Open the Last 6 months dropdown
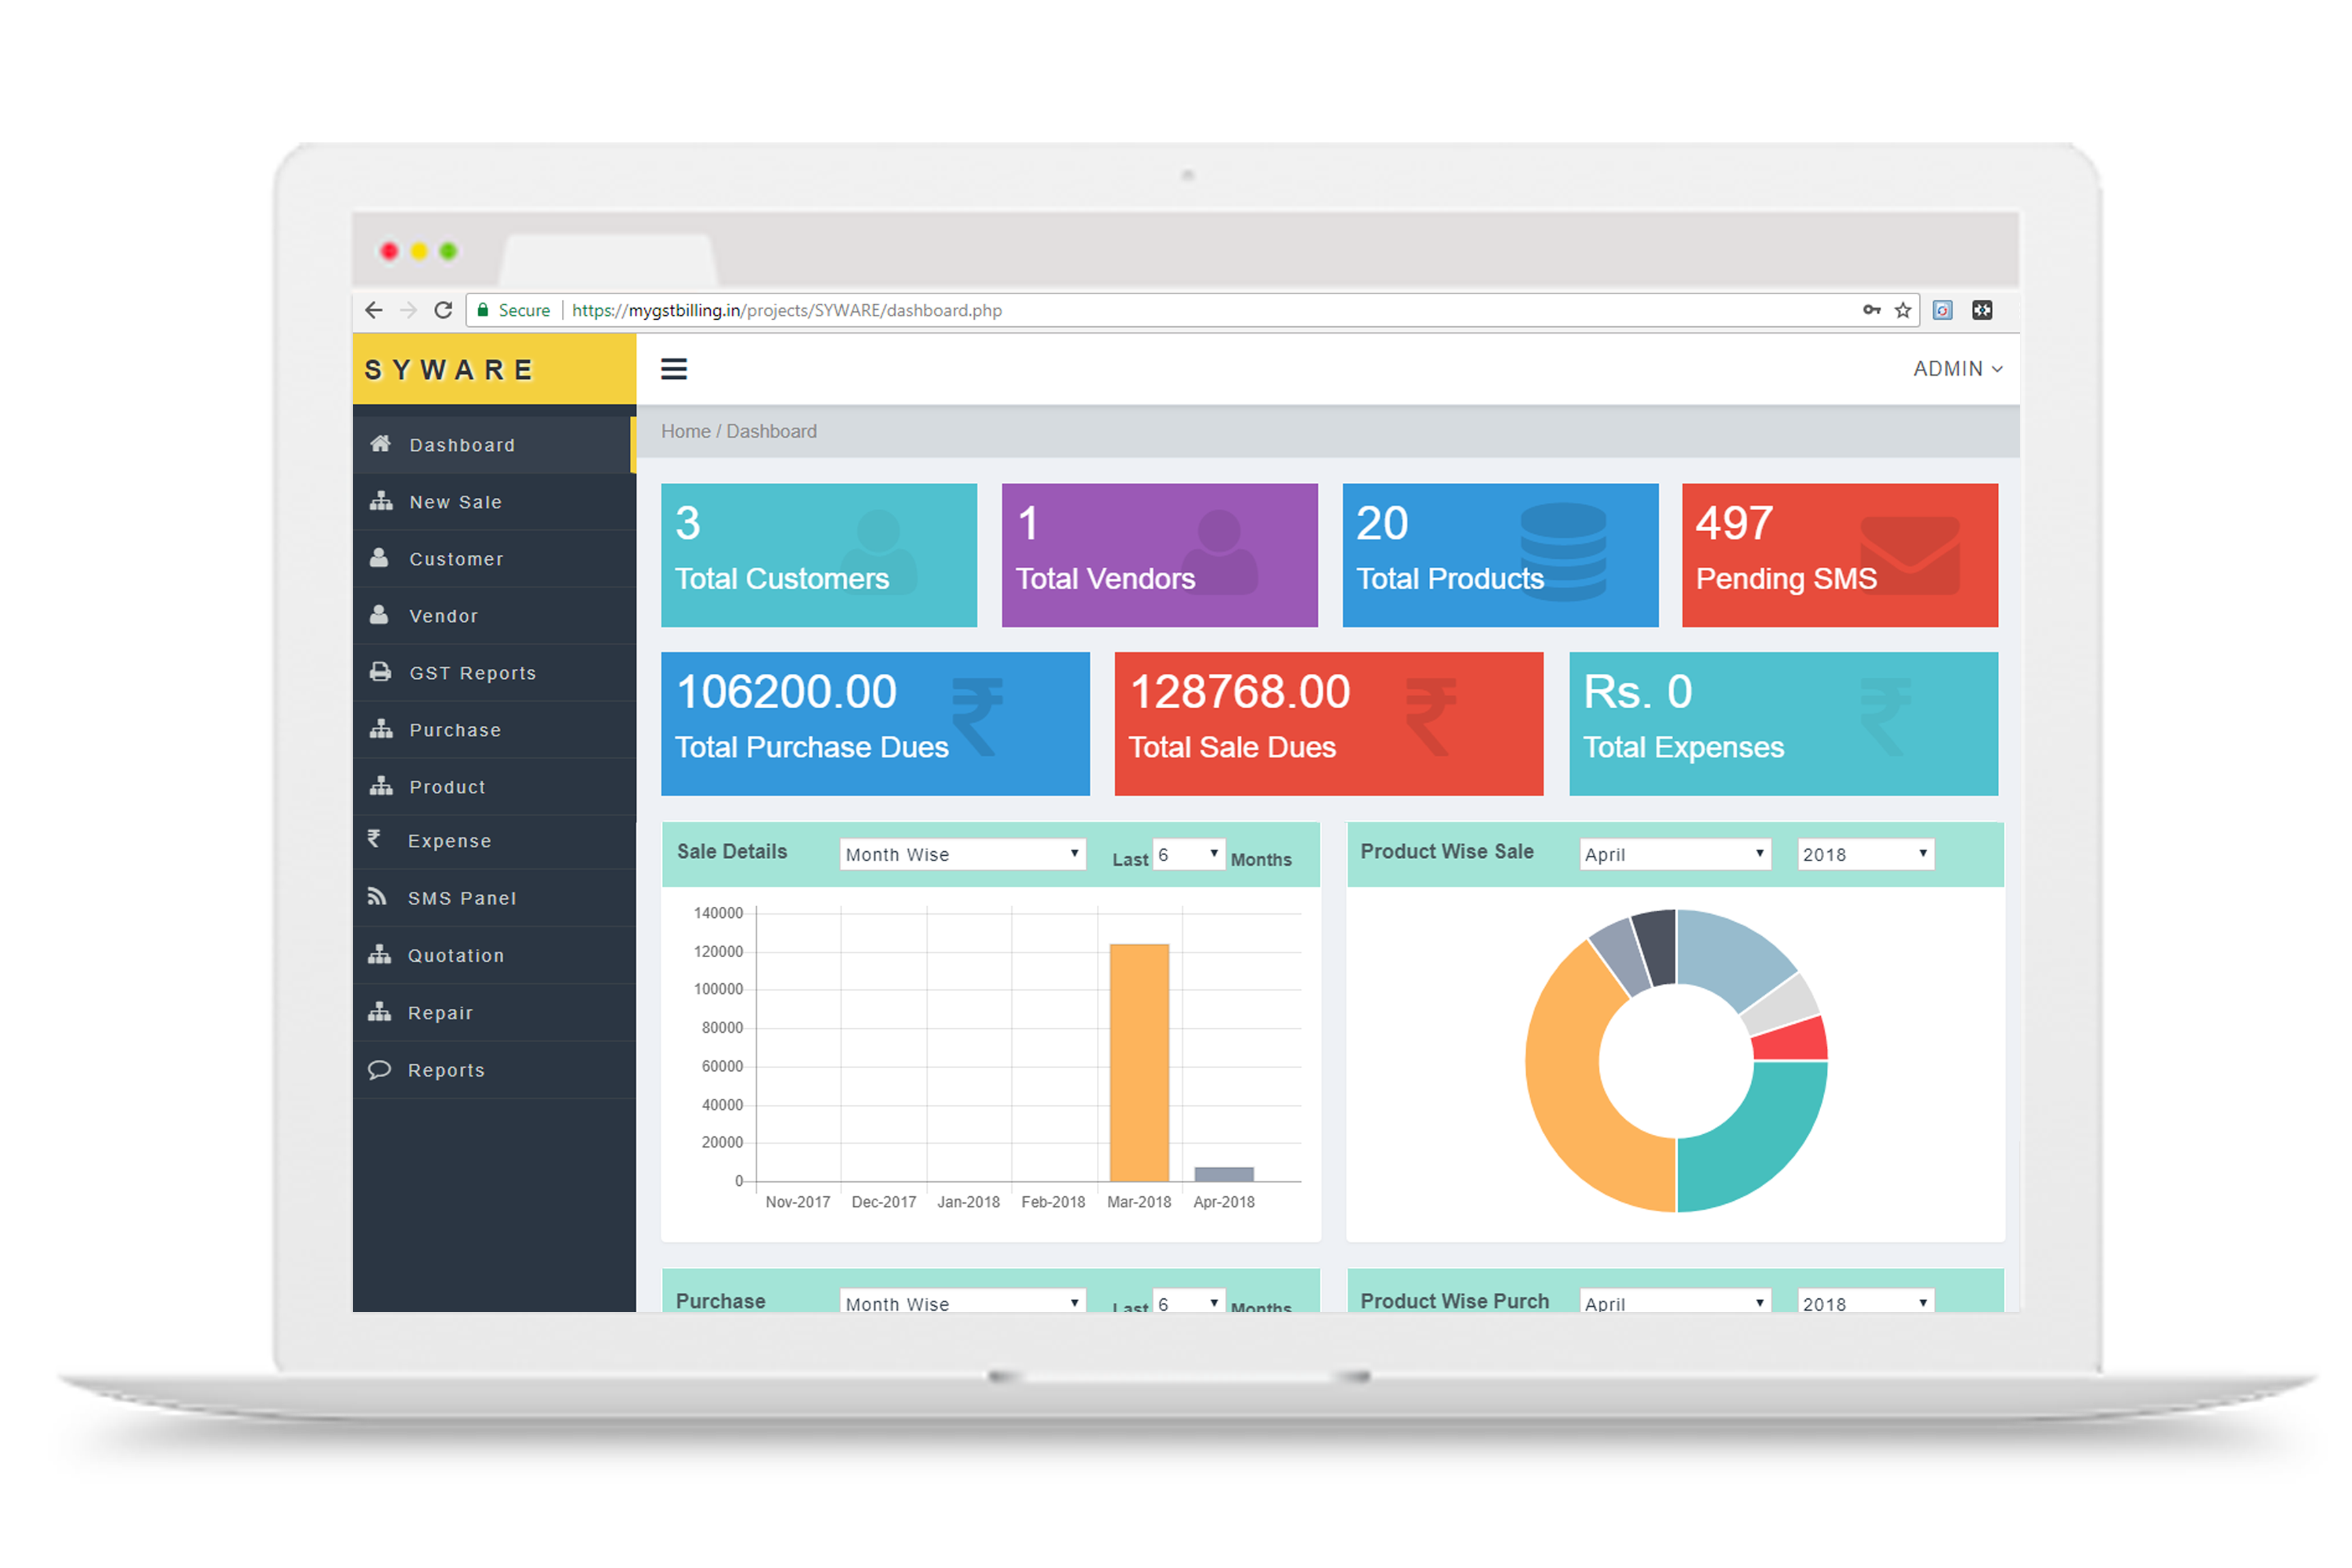 [x=1188, y=854]
